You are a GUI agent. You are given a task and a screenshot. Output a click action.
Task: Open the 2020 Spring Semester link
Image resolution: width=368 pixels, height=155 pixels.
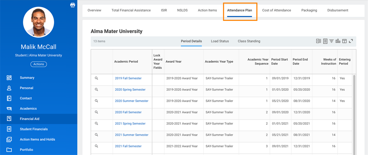(x=130, y=90)
